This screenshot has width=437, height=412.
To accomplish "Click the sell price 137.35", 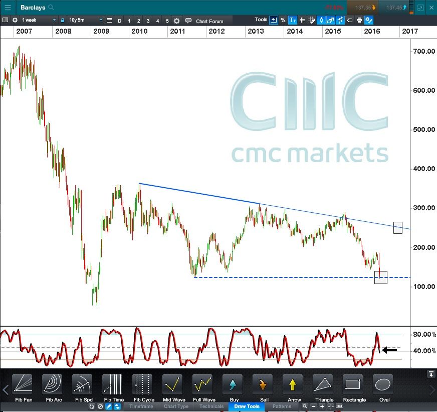I will coord(362,8).
